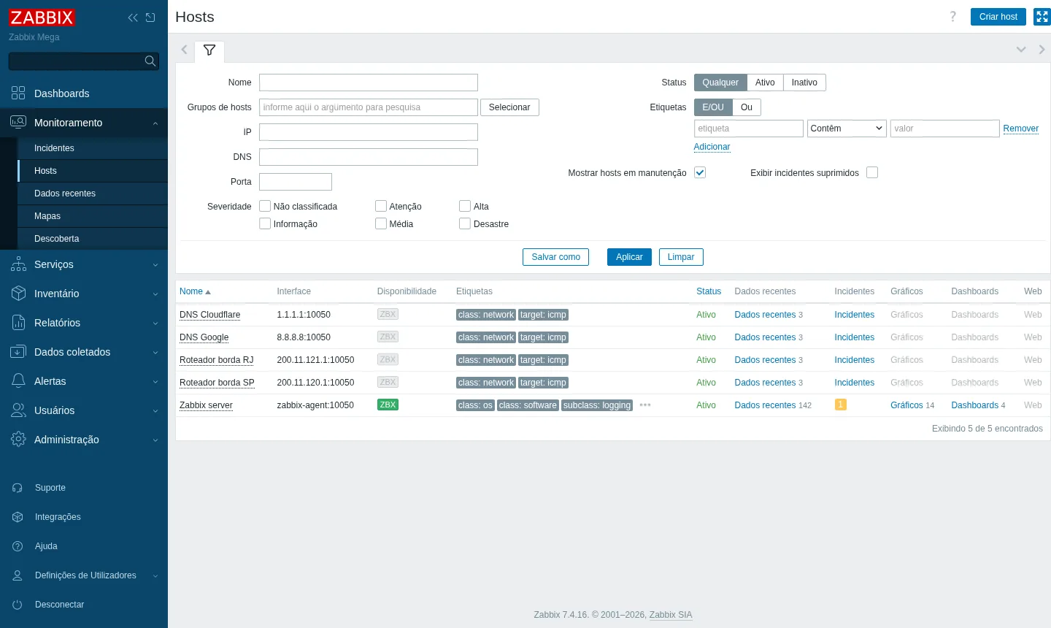Open the DNS Cloudflare host link
The height and width of the screenshot is (628, 1051).
(210, 315)
